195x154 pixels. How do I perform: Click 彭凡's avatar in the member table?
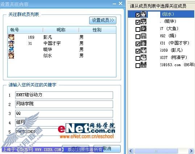point(11,37)
